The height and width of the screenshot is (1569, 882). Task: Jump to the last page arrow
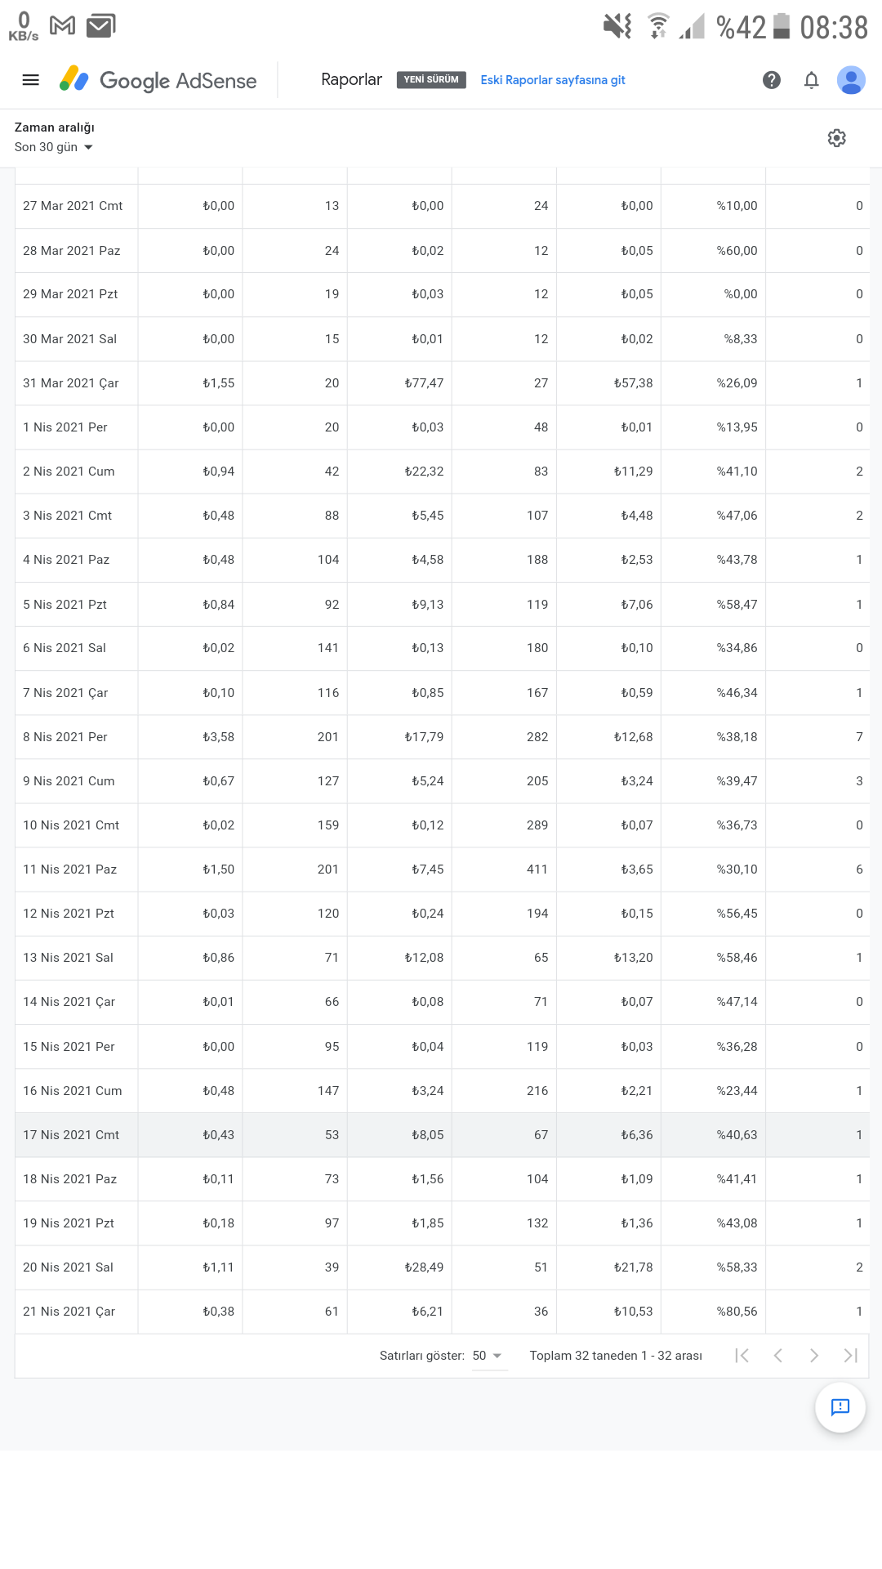850,1356
